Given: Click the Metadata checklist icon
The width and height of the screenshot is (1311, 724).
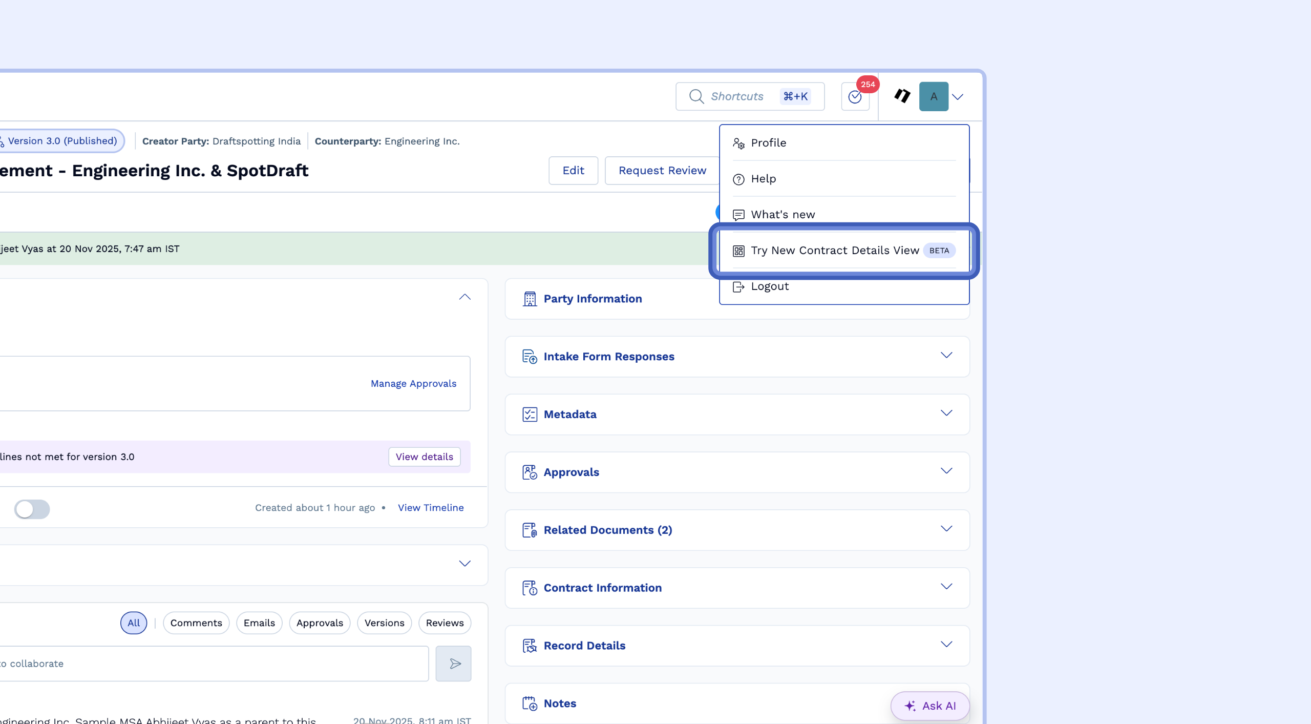Looking at the screenshot, I should point(530,414).
